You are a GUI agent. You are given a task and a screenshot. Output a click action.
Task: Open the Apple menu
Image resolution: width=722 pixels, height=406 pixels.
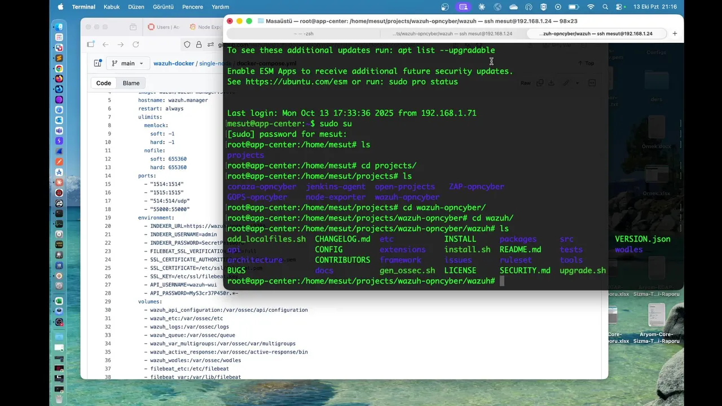pos(60,7)
